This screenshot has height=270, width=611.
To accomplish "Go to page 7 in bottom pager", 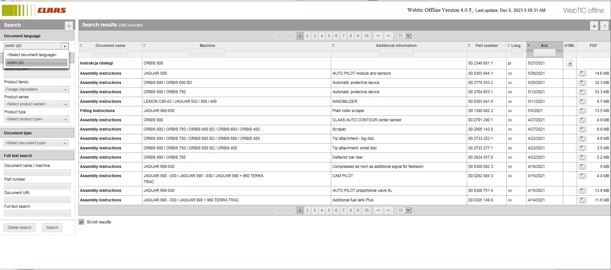I will pyautogui.click(x=343, y=210).
